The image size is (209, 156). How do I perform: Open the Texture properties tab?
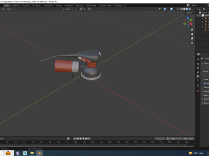(198, 91)
